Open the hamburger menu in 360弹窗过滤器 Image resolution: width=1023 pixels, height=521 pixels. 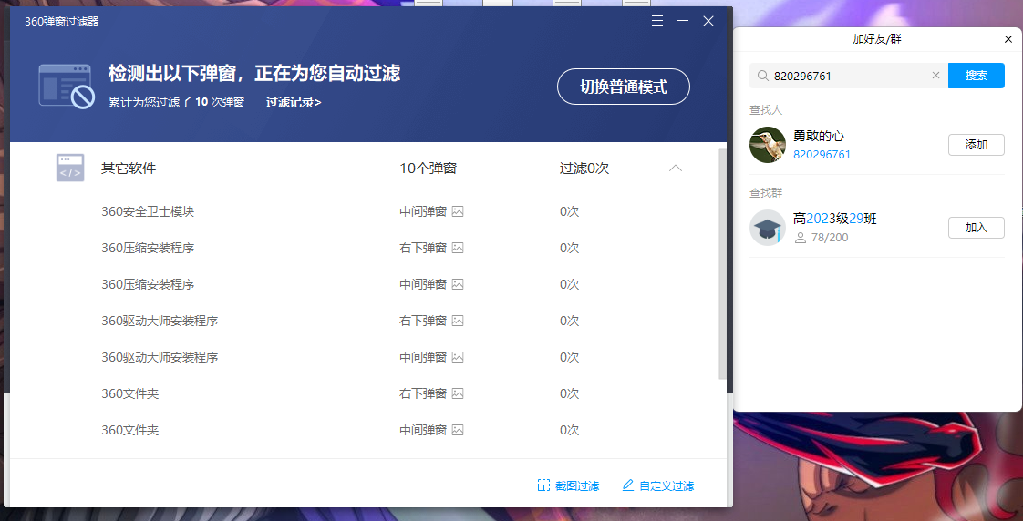pyautogui.click(x=657, y=21)
